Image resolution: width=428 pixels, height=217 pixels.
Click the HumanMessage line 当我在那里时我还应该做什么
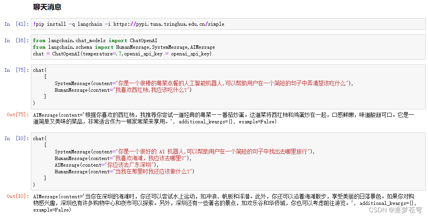[125, 172]
